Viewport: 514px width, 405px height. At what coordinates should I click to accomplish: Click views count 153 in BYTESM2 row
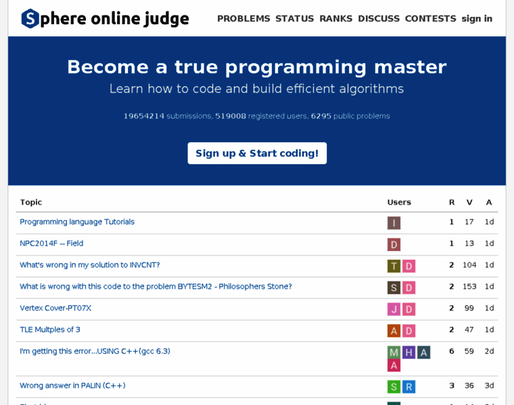[469, 287]
